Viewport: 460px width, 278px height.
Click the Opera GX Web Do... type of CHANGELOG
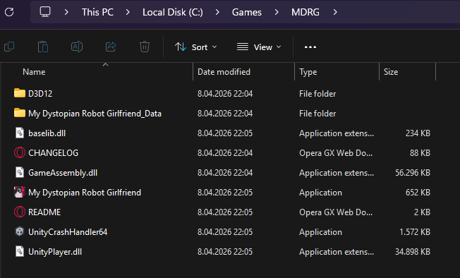(336, 153)
